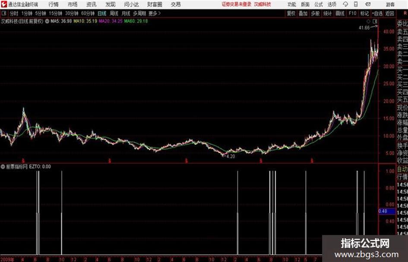Open the 资讯 menu
The width and height of the screenshot is (408, 262).
tap(92, 4)
